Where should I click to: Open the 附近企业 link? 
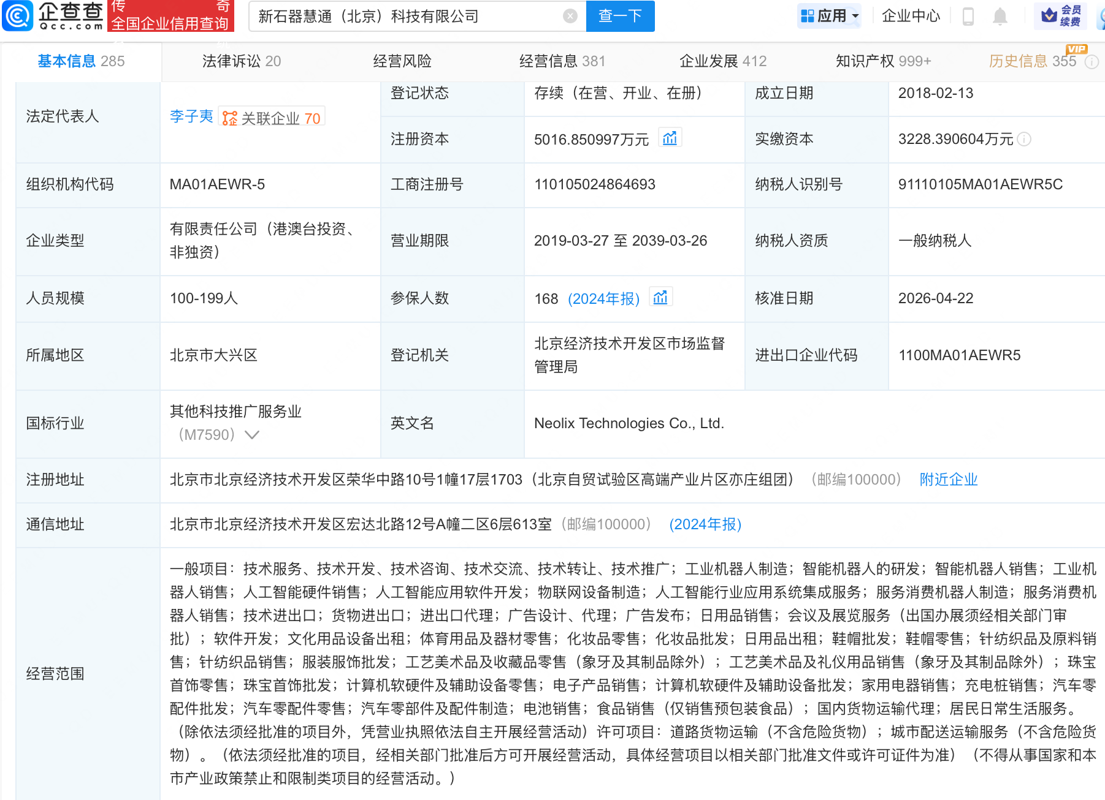tap(948, 480)
